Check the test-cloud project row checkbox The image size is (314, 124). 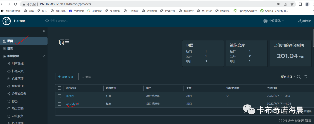point(59,104)
